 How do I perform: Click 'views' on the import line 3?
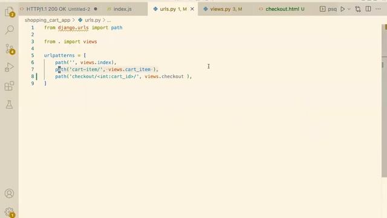tap(90, 42)
